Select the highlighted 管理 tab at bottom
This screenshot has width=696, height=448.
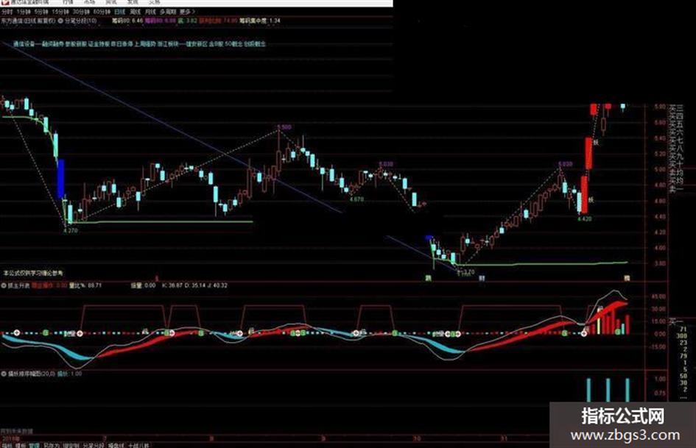coord(34,445)
